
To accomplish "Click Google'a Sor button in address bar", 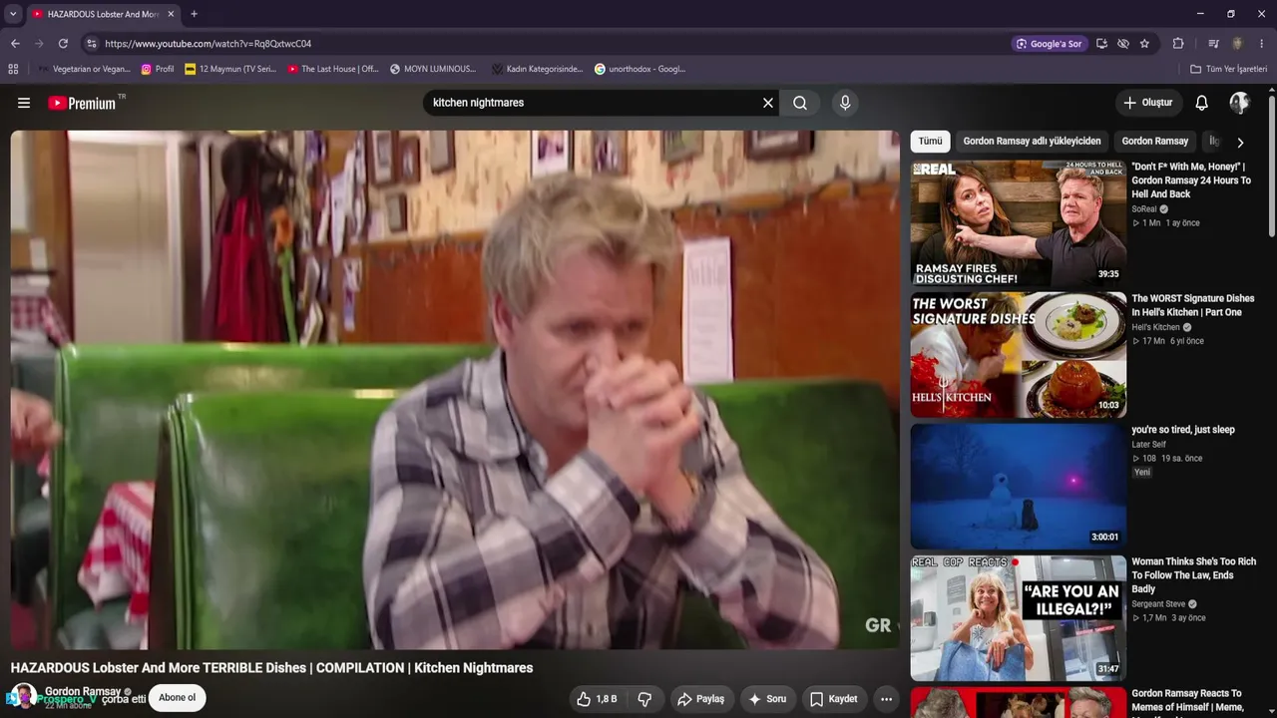I will coord(1049,44).
